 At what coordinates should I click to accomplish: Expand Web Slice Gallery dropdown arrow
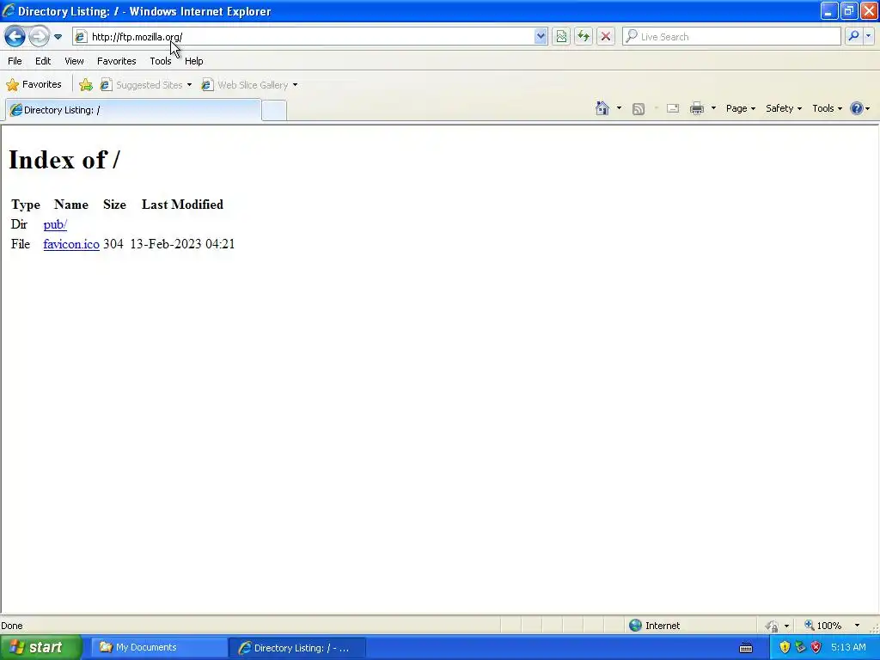296,85
